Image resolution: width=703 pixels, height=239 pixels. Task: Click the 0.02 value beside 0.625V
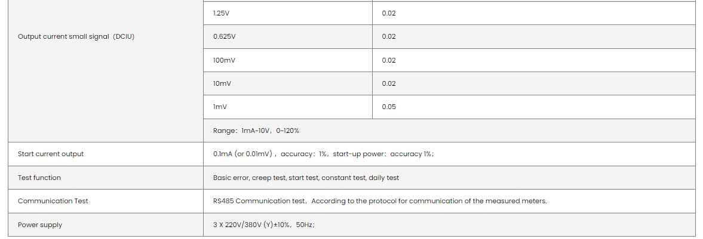tap(389, 36)
